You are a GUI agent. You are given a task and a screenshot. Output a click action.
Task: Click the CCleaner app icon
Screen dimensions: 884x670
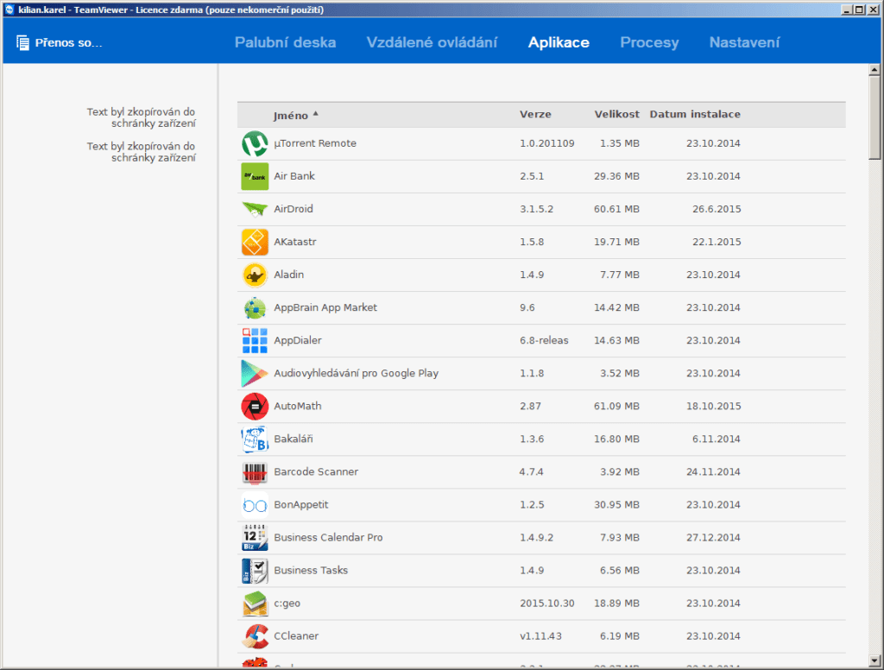click(x=255, y=636)
